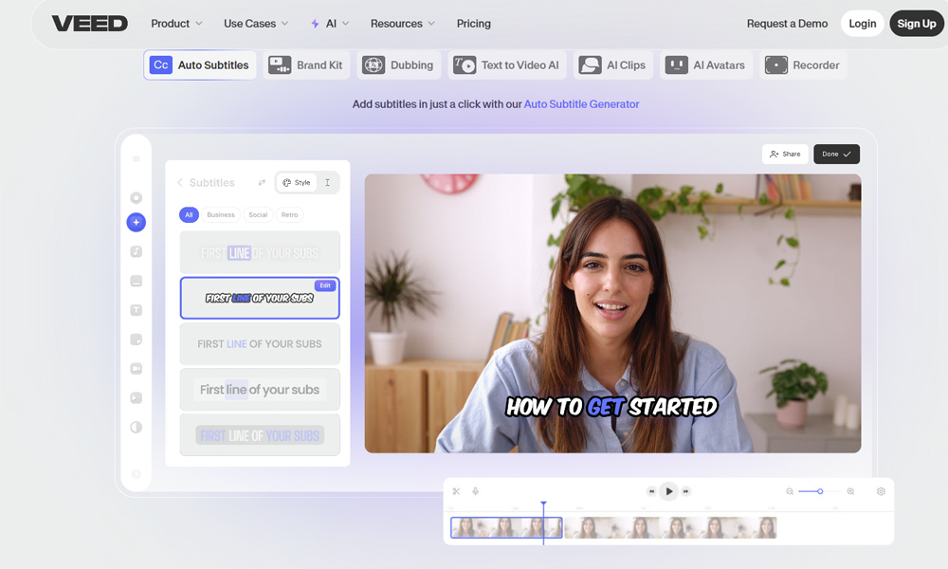Open the Dubbing tab

(398, 64)
